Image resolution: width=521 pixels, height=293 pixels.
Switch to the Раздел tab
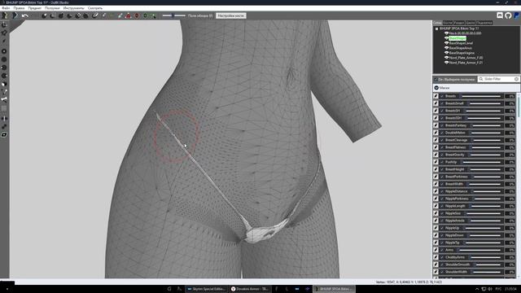[459, 23]
